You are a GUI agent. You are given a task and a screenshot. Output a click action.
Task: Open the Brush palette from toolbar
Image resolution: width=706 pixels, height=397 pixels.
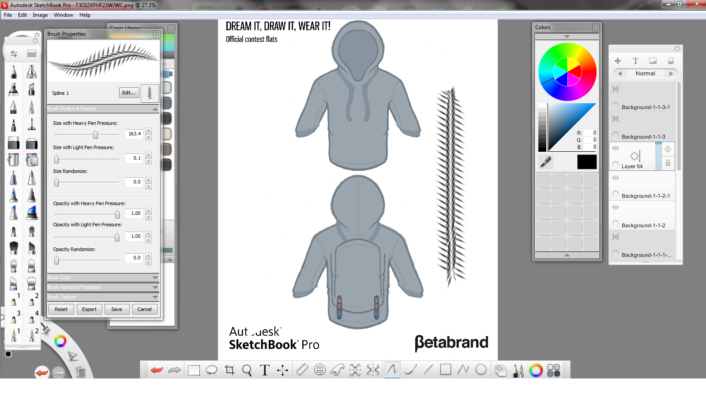pyautogui.click(x=518, y=370)
